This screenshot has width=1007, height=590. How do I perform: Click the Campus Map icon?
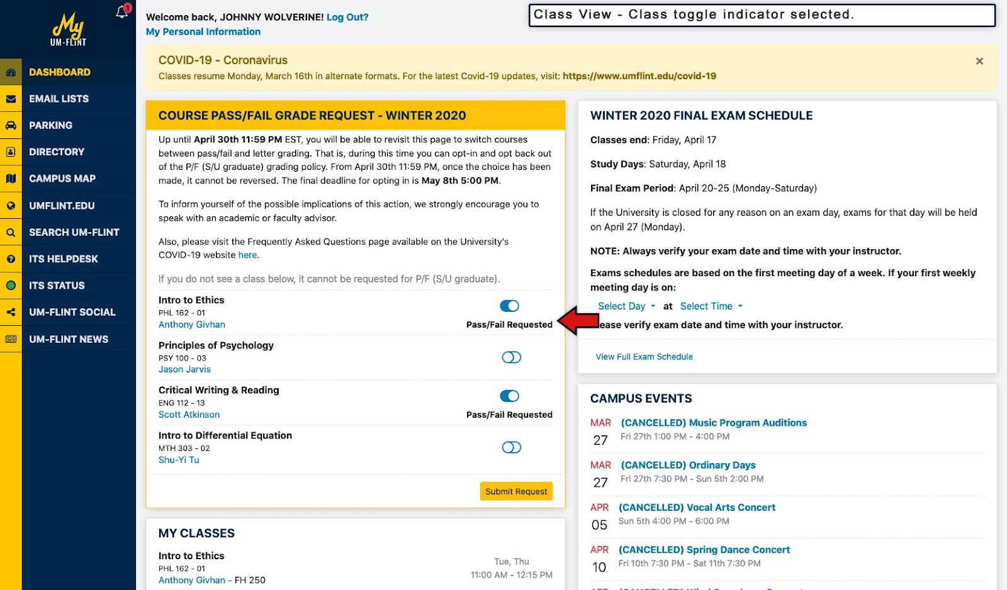click(11, 179)
